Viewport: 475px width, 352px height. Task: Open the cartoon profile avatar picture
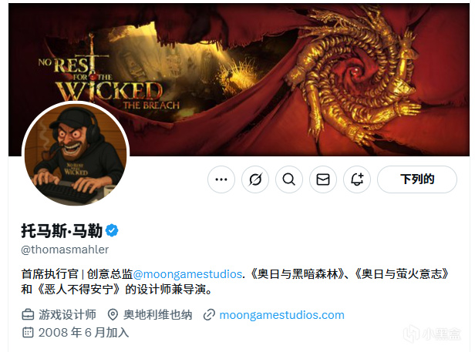click(76, 154)
